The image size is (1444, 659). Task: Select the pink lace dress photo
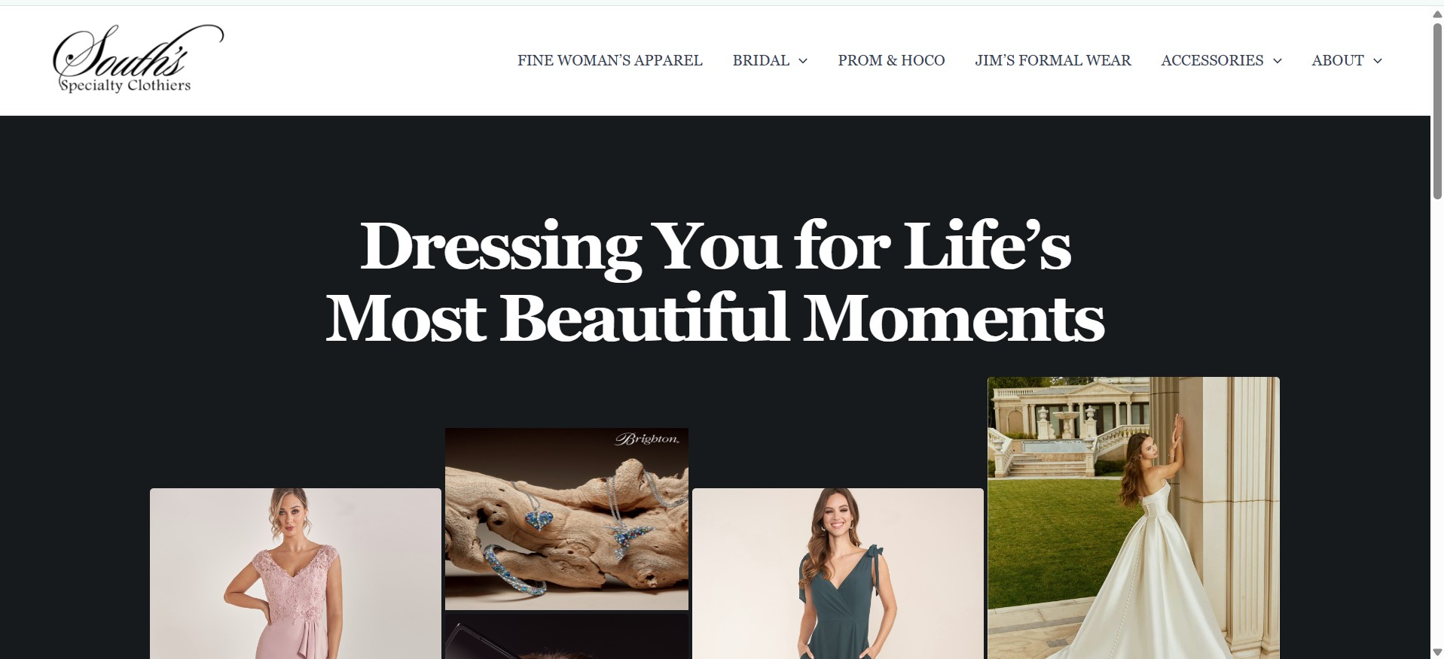pyautogui.click(x=295, y=573)
